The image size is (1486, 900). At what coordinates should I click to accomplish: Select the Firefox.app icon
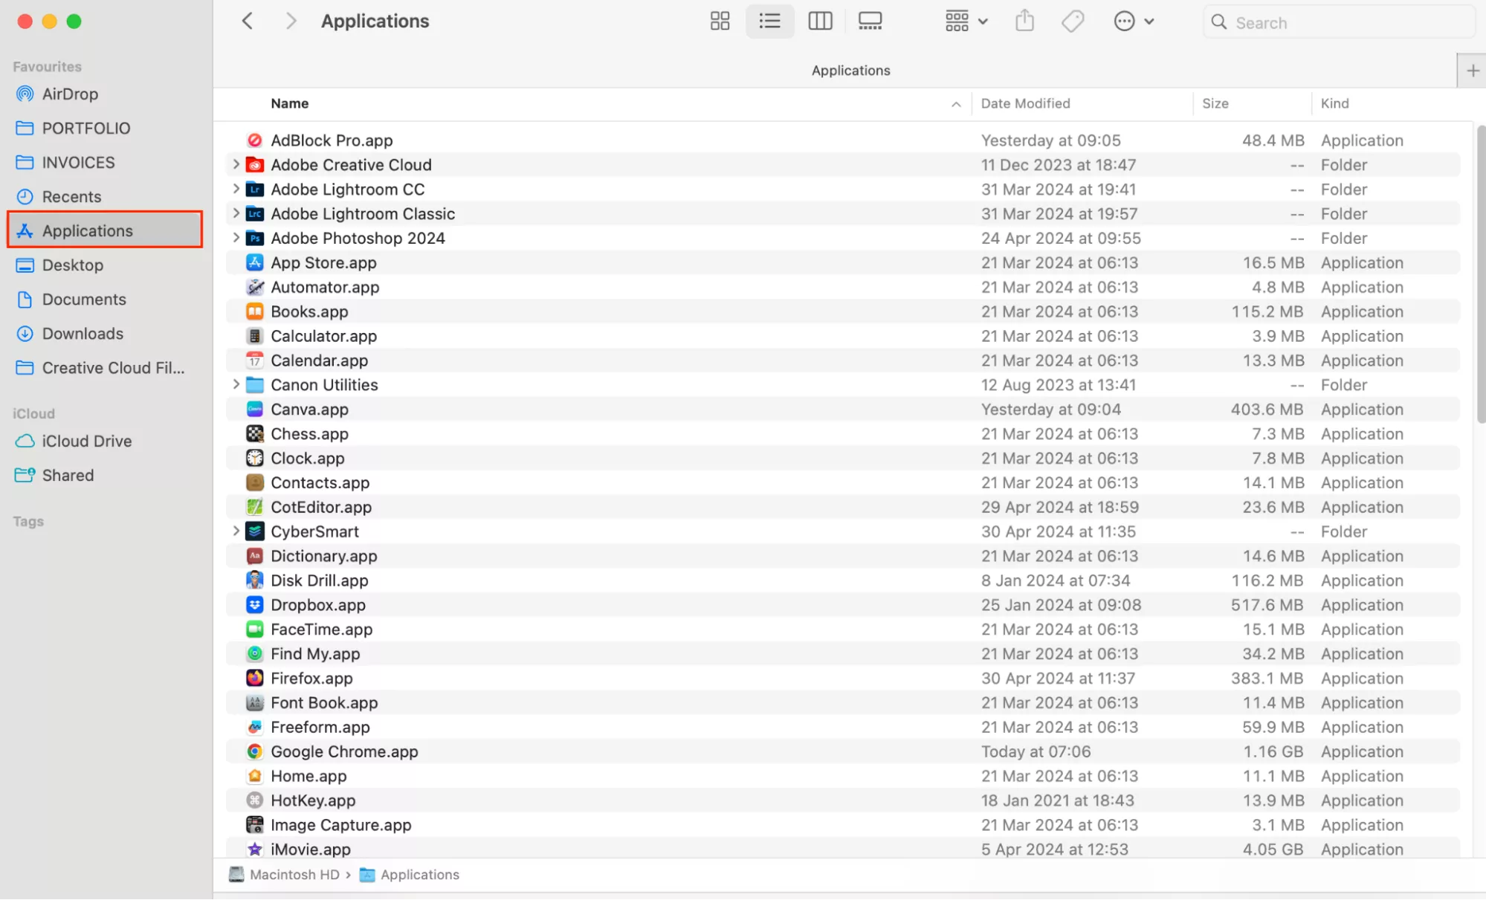point(254,678)
